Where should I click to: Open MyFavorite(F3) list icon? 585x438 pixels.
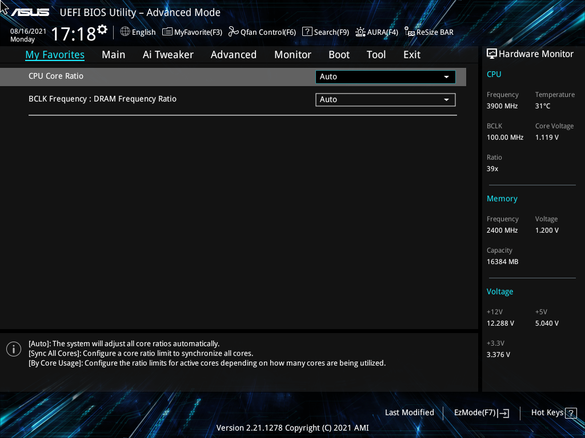(167, 32)
